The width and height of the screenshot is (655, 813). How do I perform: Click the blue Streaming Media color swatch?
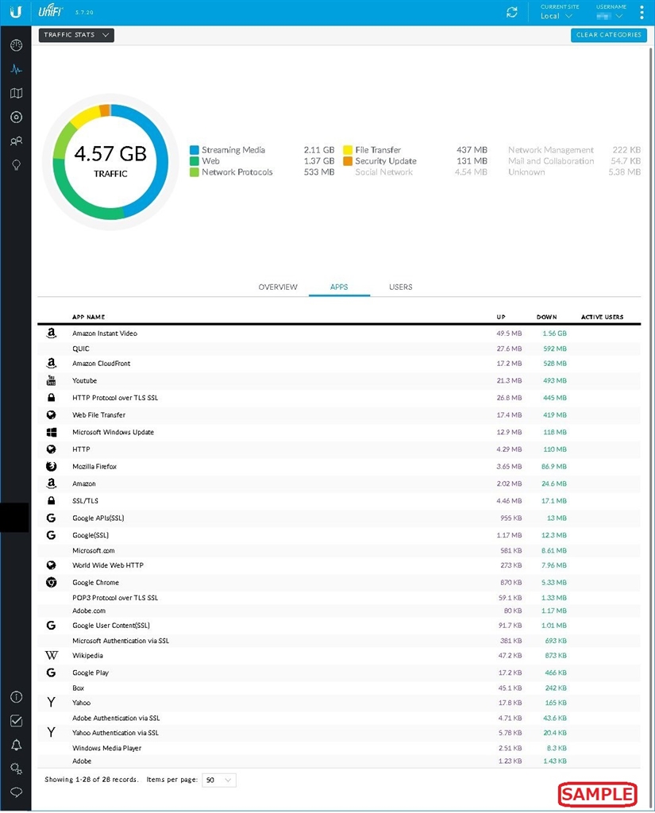pyautogui.click(x=195, y=150)
